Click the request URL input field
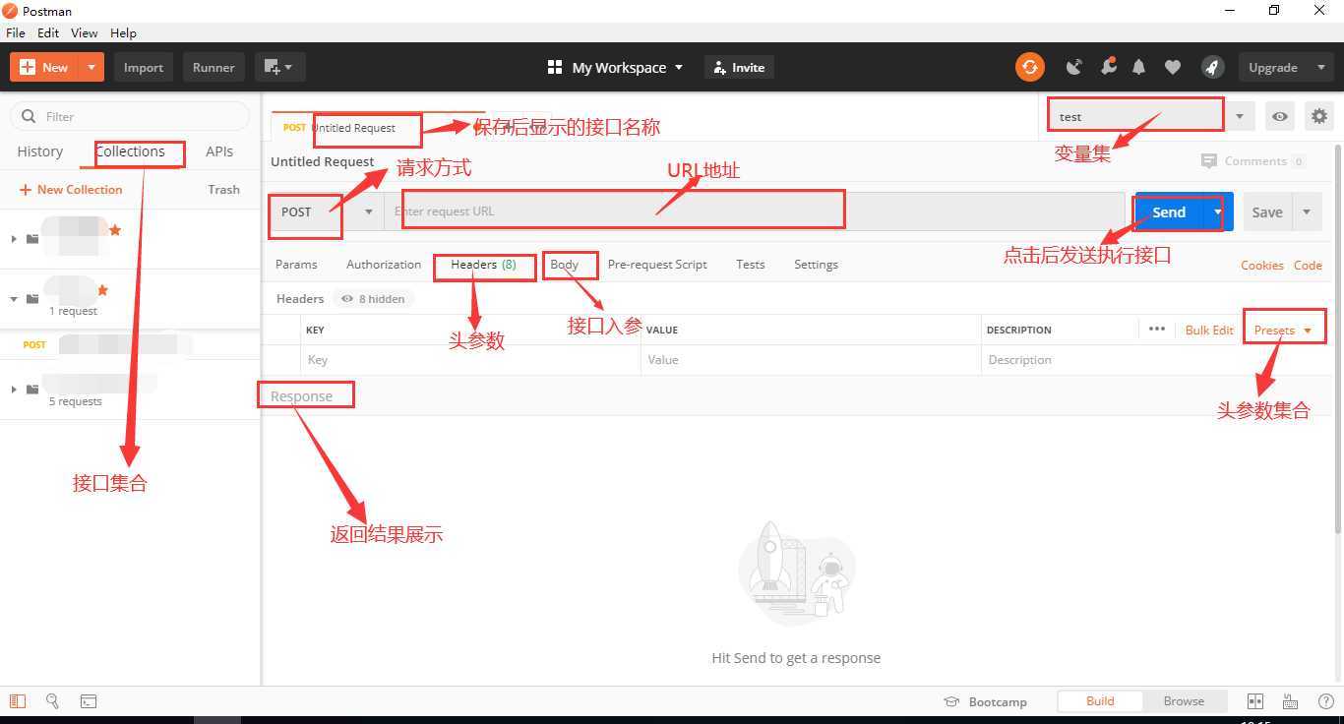The image size is (1344, 724). [x=755, y=211]
